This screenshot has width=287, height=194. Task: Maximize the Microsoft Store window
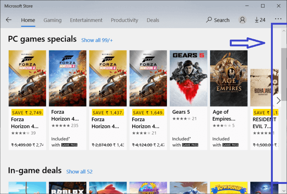point(263,6)
